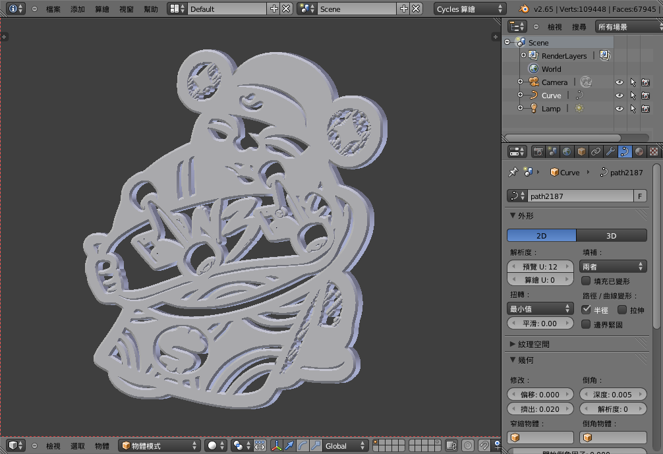Toggle renderability camera icon for Lamp
Viewport: 663px width, 454px height.
pos(646,109)
